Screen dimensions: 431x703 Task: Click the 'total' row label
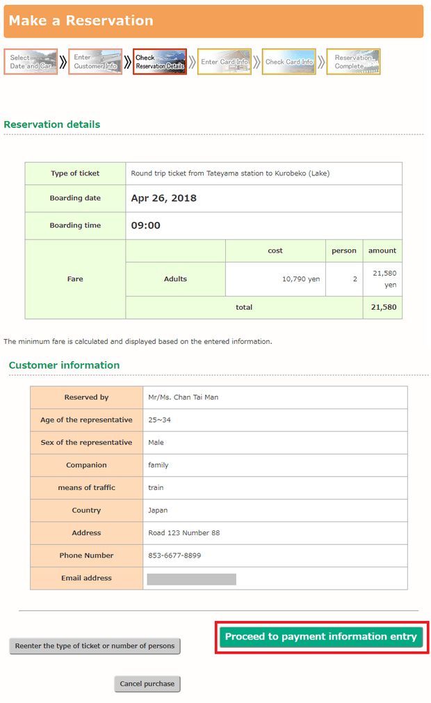[x=244, y=307]
